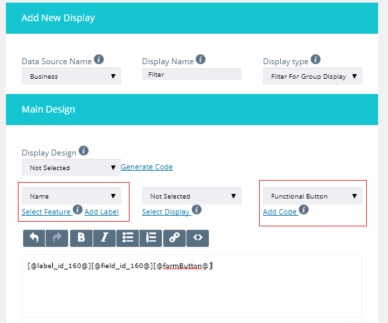Show info for Display Name

(x=201, y=60)
